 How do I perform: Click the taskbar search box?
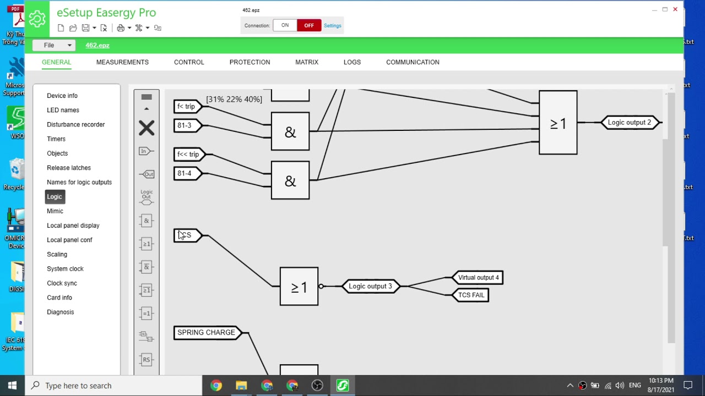click(x=114, y=386)
